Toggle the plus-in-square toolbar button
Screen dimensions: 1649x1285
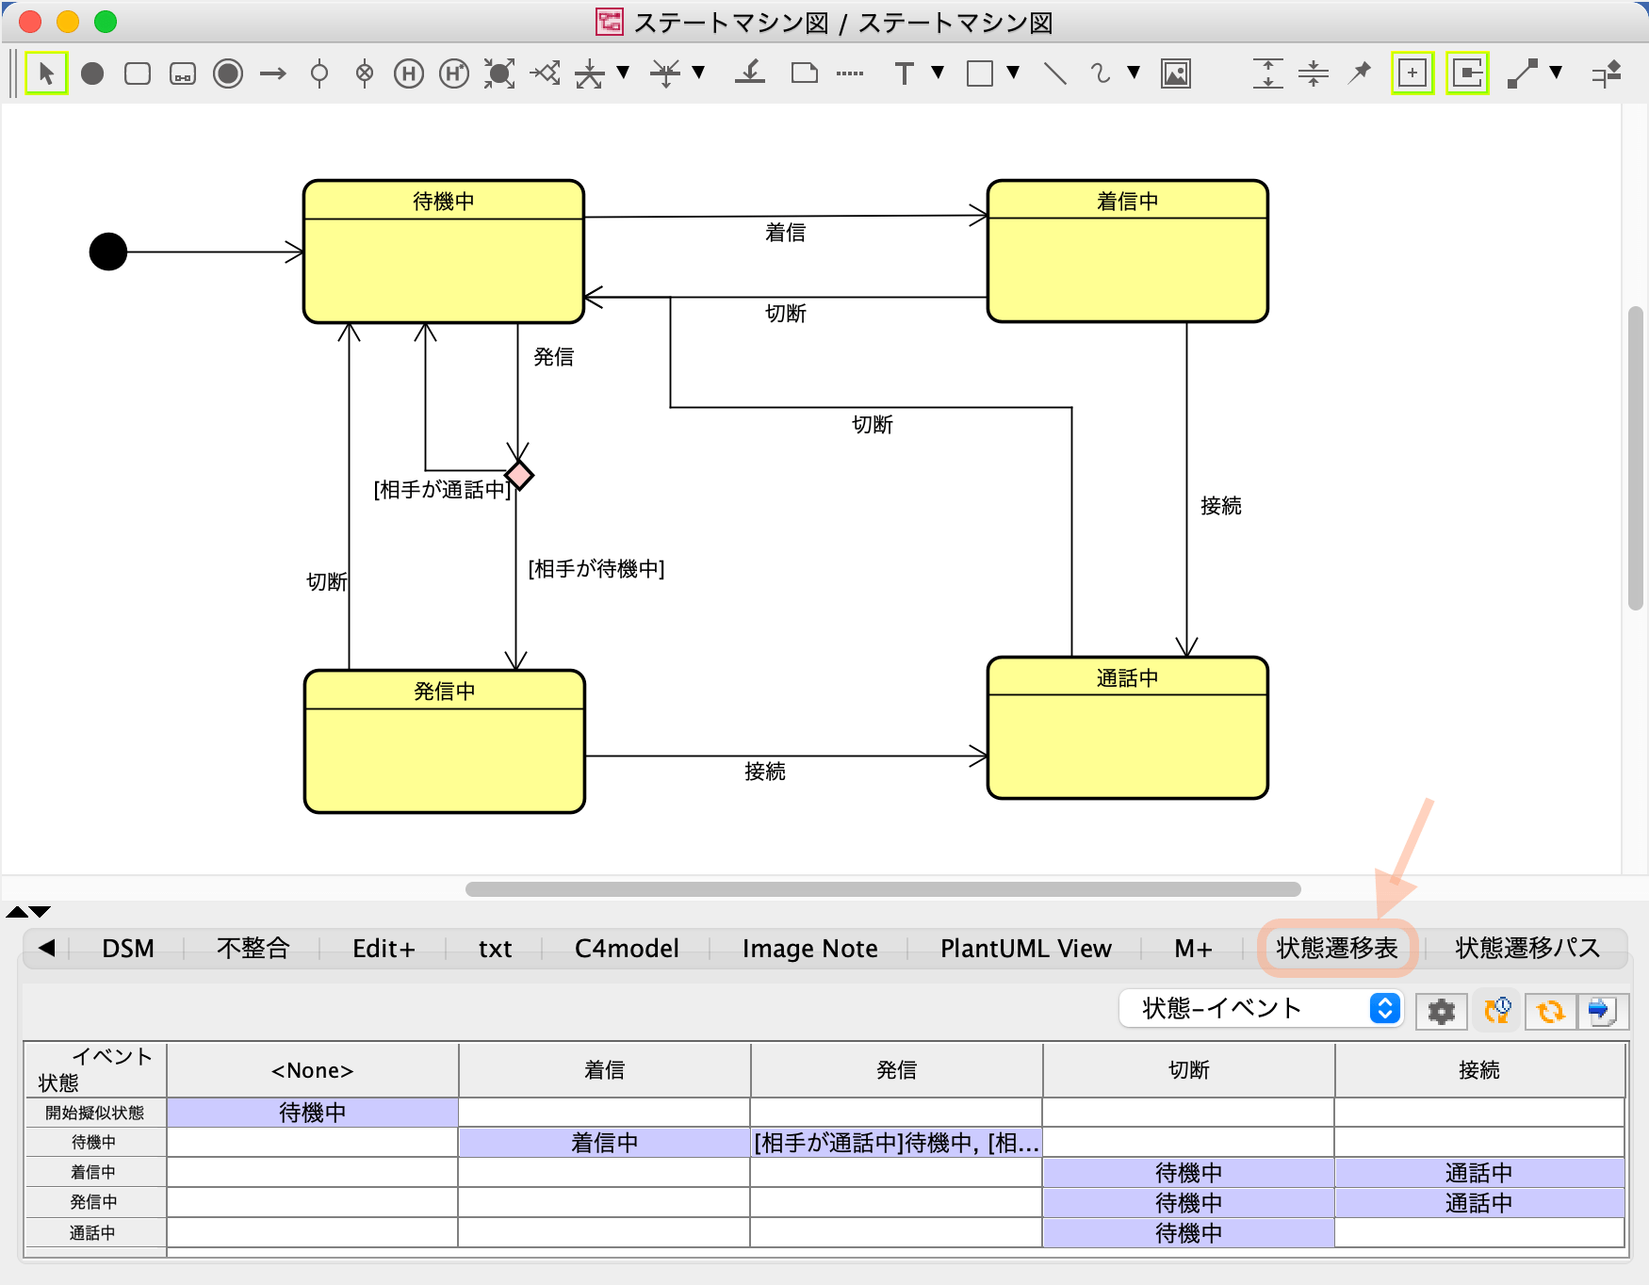tap(1412, 73)
